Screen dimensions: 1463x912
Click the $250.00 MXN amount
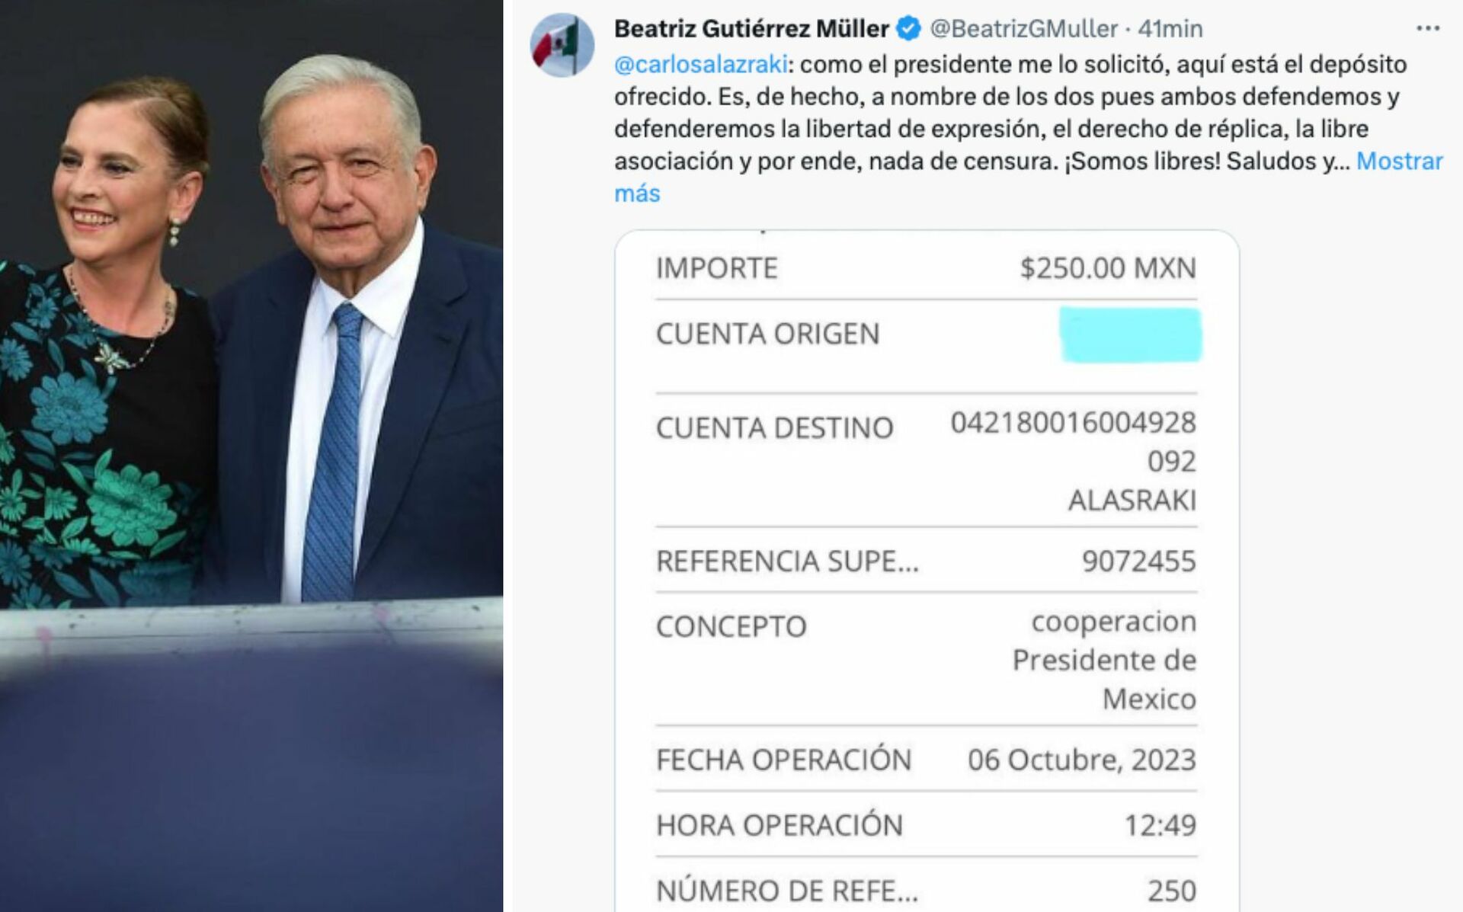point(1108,268)
